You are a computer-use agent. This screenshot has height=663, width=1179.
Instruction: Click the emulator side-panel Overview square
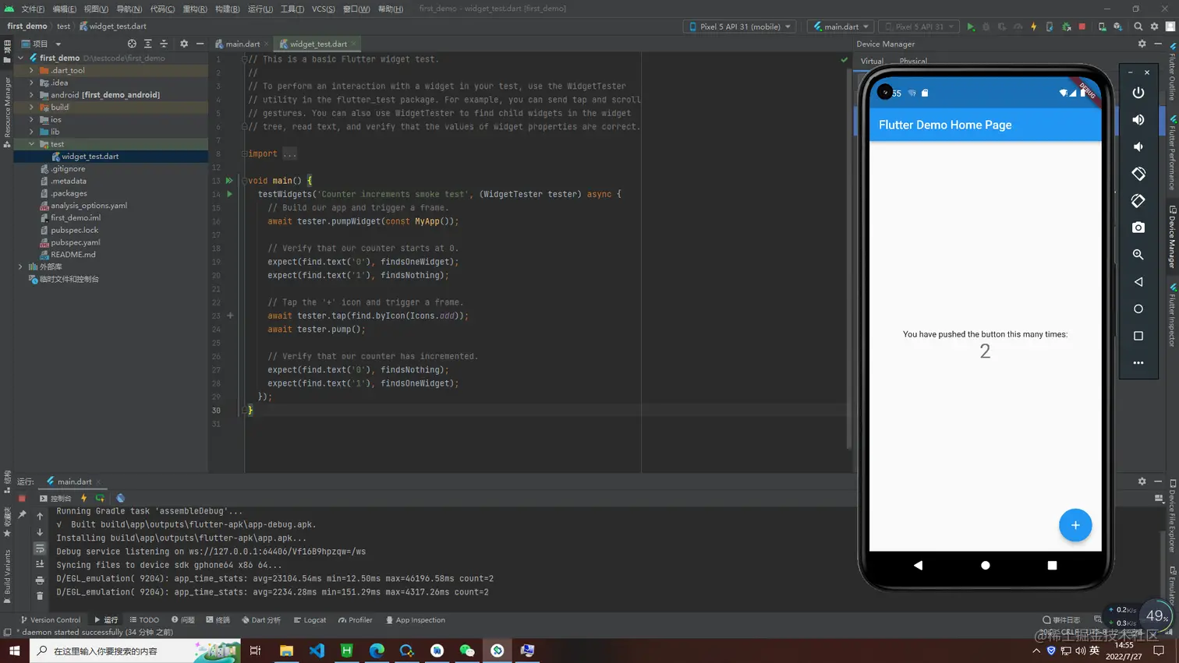(1138, 336)
